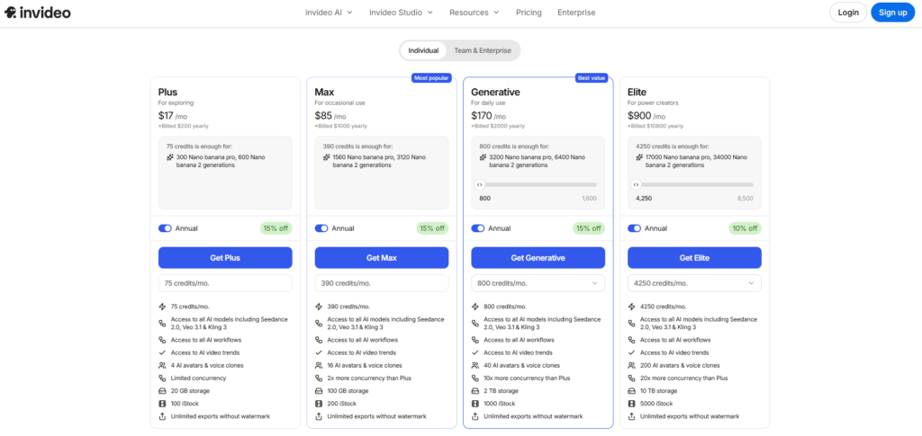Click the Get Max button

click(382, 258)
